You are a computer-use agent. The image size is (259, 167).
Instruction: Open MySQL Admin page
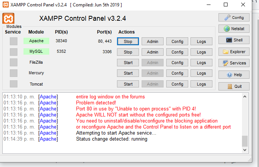[153, 52]
